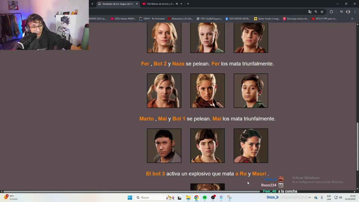Open the Chrome three-dot menu
Screen dimensions: 359x202
pyautogui.click(x=355, y=12)
